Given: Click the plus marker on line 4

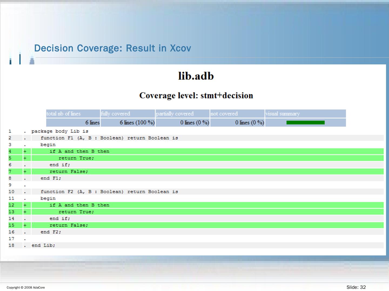Looking at the screenshot, I should (x=25, y=151).
